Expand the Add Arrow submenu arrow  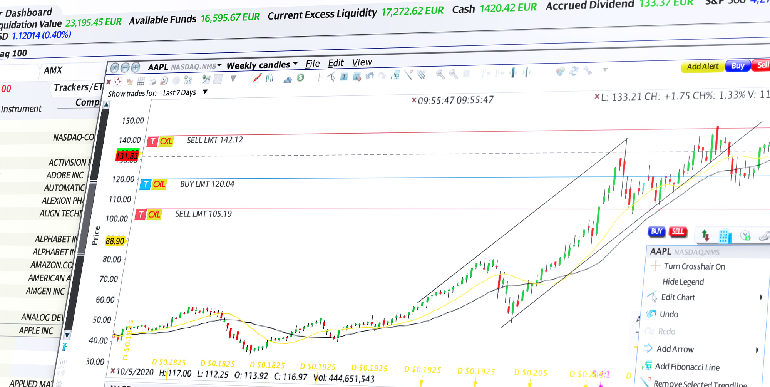click(x=757, y=350)
